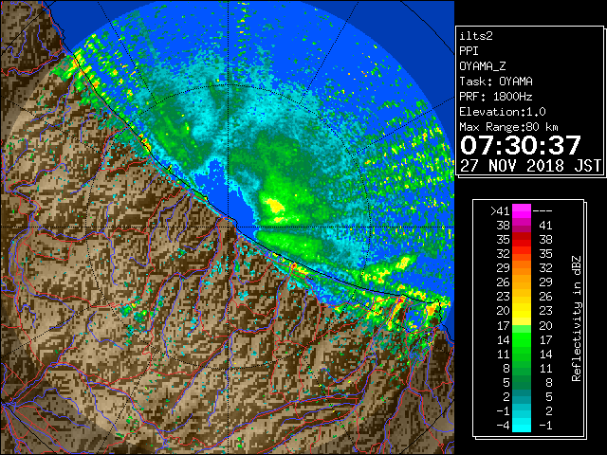Click the yellow 20 dBZ legend swatch

(x=522, y=311)
